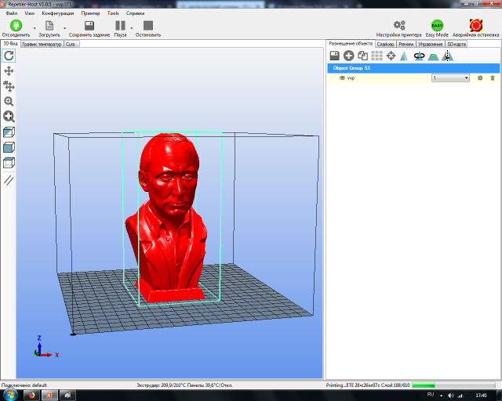Screen dimensions: 502x401
Task: Select the move object tool
Action: 9,86
